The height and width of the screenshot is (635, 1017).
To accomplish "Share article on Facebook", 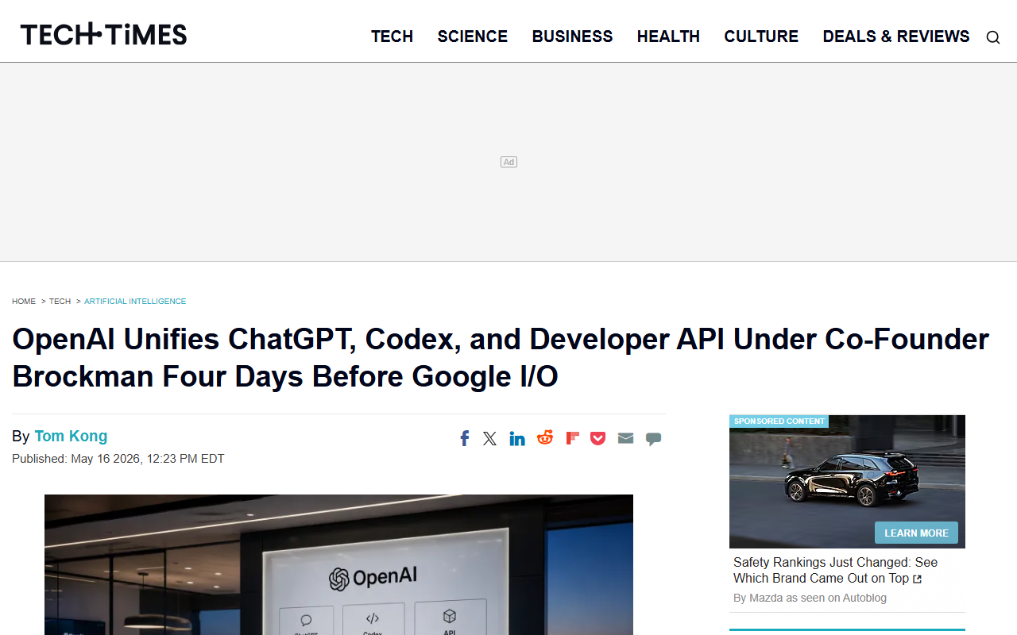I will pos(465,438).
